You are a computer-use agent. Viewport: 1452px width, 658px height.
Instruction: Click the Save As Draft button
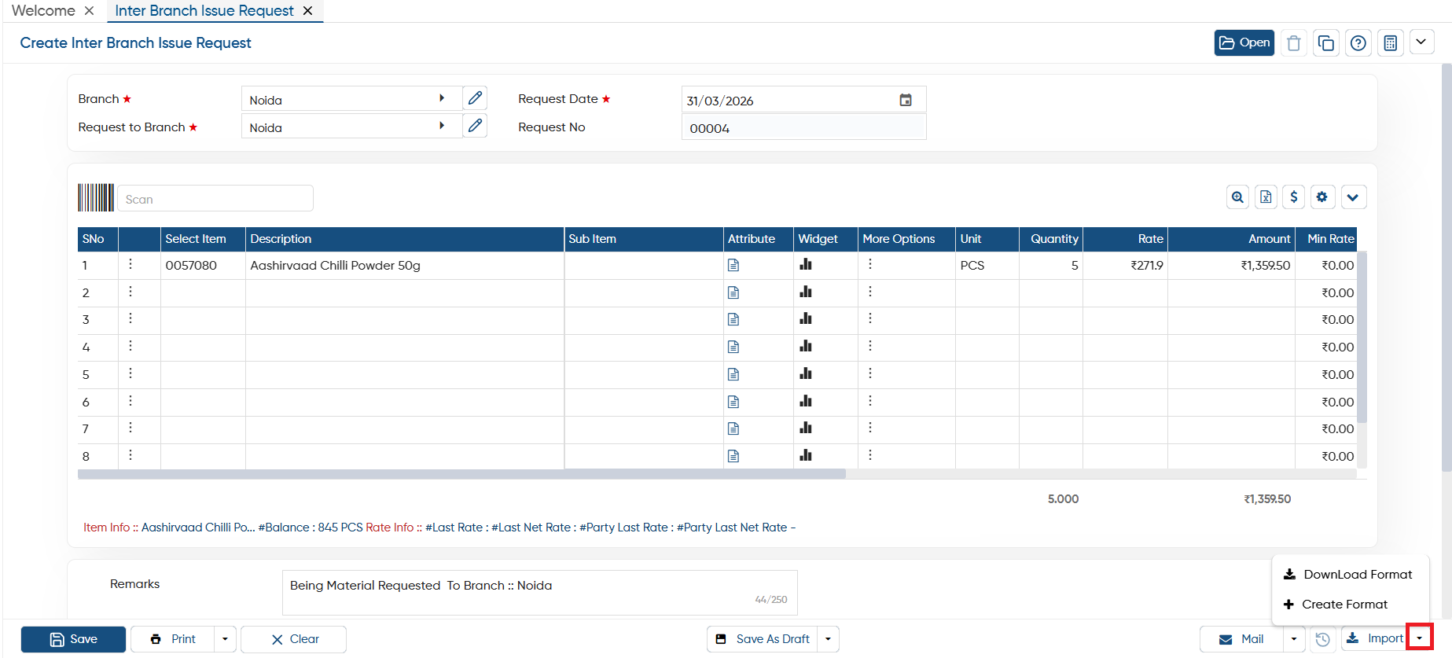(763, 639)
